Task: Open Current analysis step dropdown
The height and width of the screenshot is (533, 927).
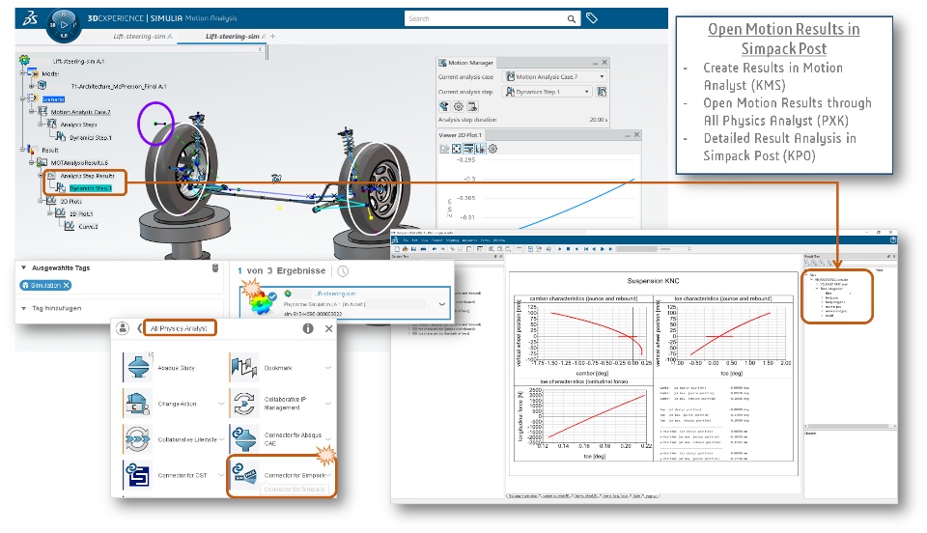Action: [547, 92]
